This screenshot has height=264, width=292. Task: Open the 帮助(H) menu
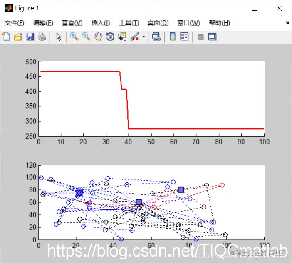point(219,23)
